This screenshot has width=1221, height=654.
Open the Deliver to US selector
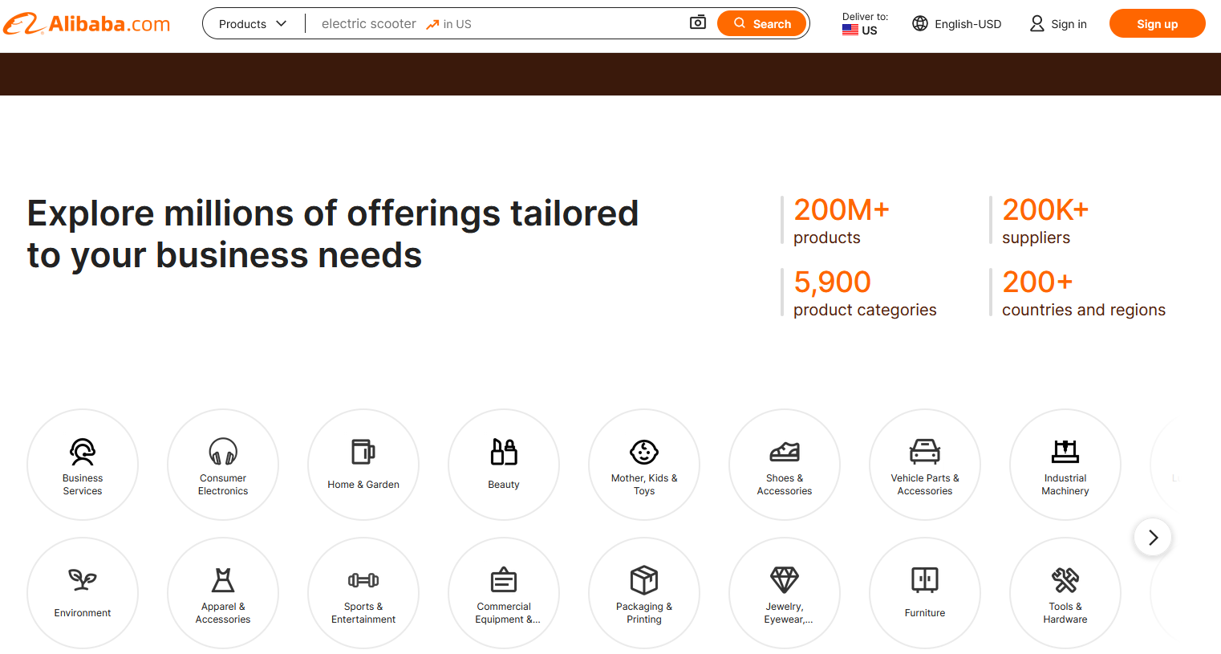tap(865, 24)
